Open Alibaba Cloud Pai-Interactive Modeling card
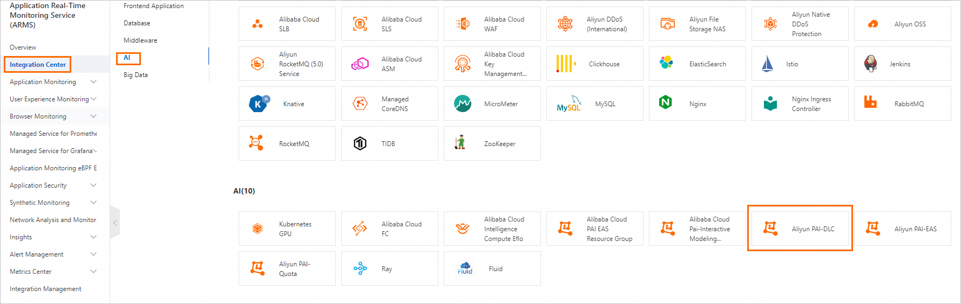The image size is (961, 304). click(x=697, y=229)
